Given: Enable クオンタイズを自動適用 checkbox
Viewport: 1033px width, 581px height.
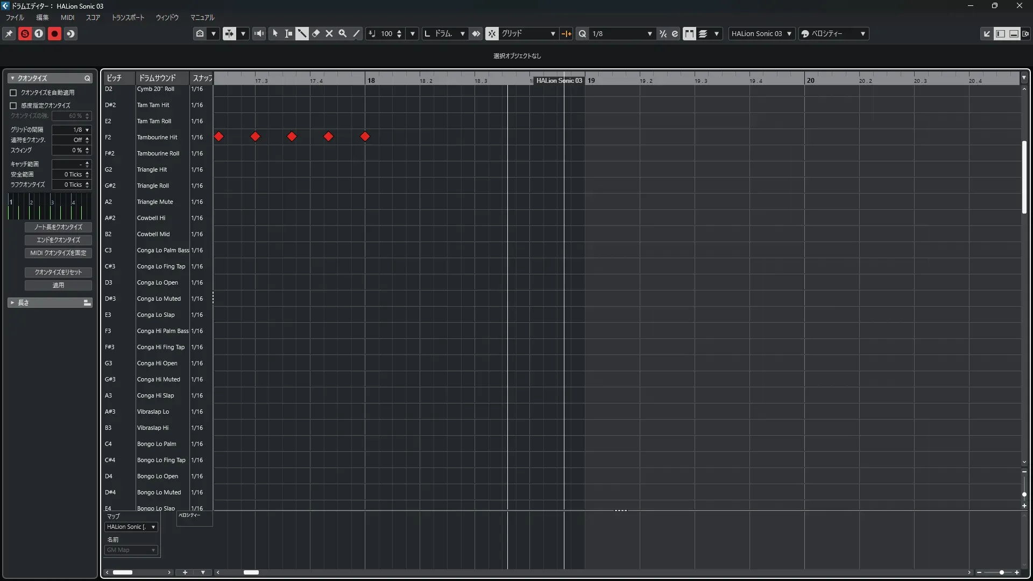Looking at the screenshot, I should (13, 93).
